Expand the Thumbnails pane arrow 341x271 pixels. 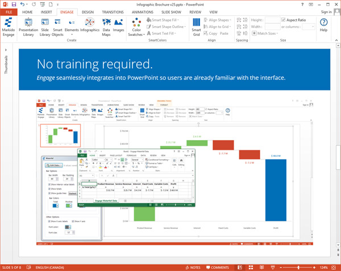(x=6, y=50)
